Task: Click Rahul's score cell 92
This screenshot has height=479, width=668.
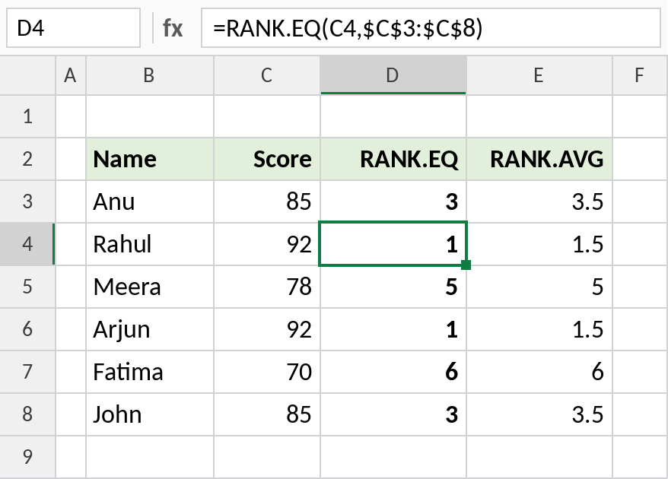Action: (267, 244)
